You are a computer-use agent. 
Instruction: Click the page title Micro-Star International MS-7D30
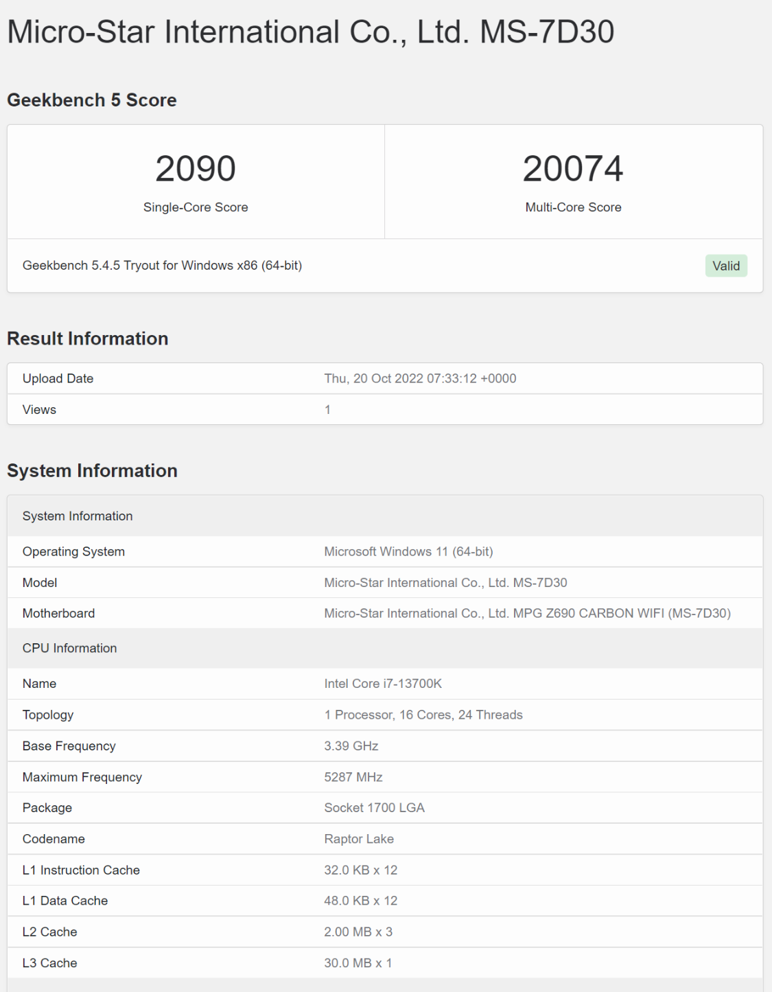coord(310,32)
